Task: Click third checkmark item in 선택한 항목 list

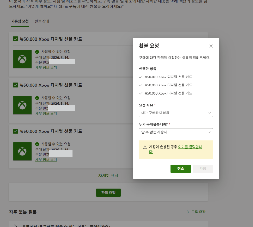Action: tap(165, 93)
